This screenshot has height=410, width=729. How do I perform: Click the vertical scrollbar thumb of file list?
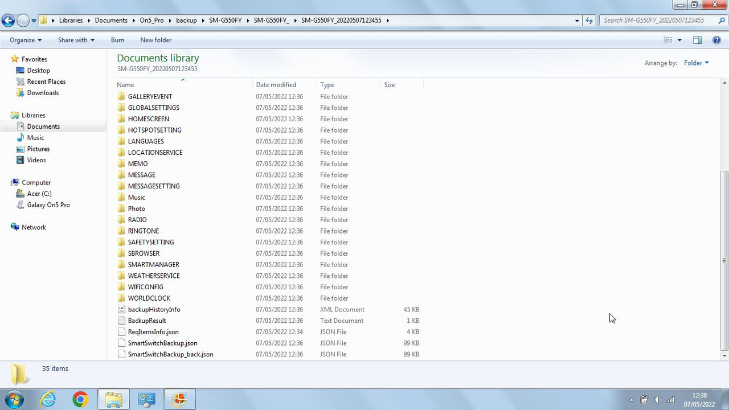724,260
